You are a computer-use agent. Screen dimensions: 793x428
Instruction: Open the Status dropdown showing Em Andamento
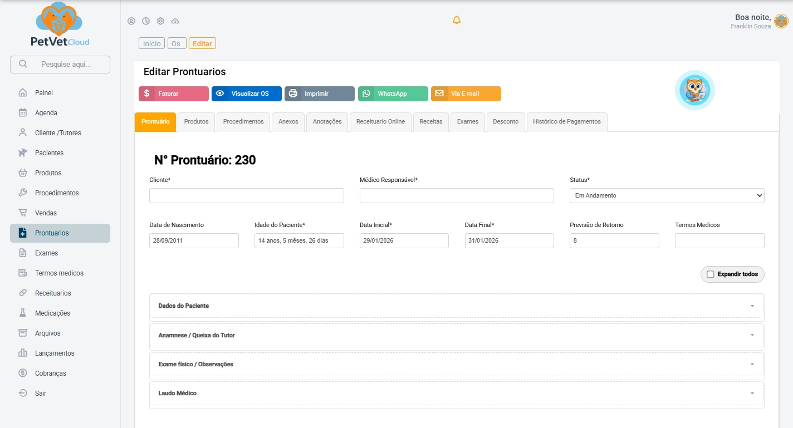[x=667, y=195]
